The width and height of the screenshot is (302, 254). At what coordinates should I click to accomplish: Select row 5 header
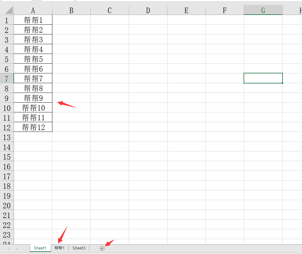click(7, 59)
